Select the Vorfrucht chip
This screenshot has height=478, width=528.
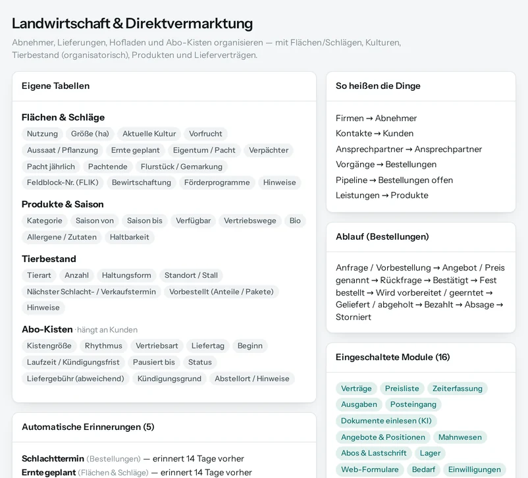(205, 134)
